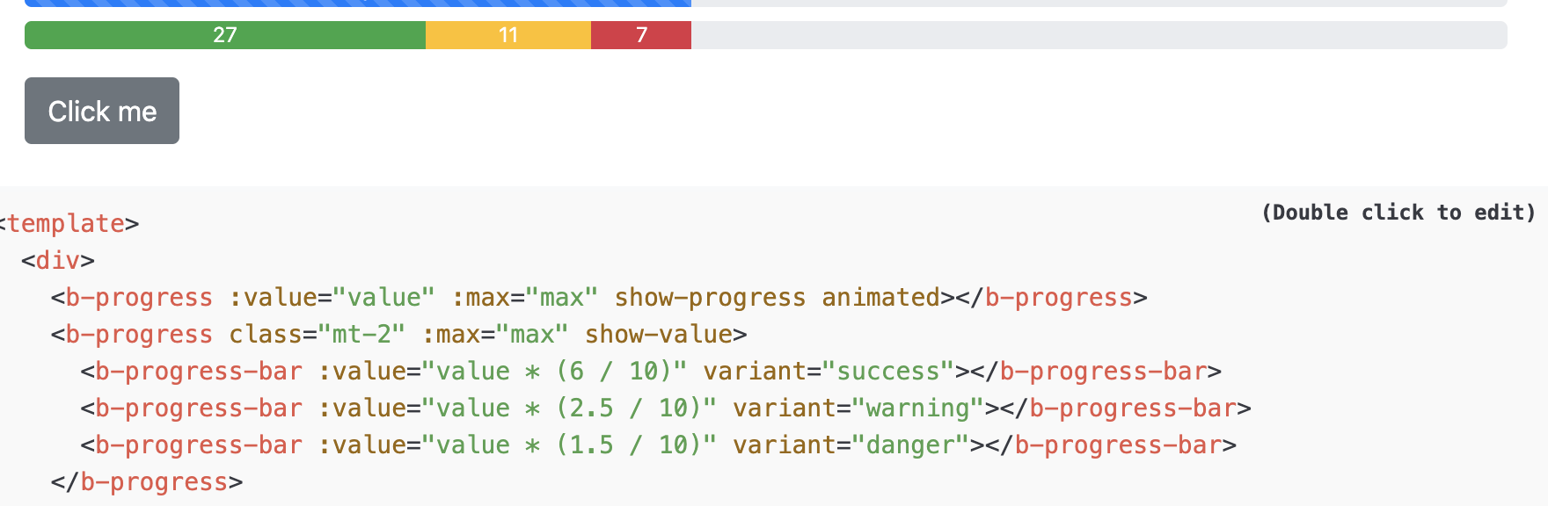Select the variant="success" attribute value
The image size is (1548, 506).
829,371
